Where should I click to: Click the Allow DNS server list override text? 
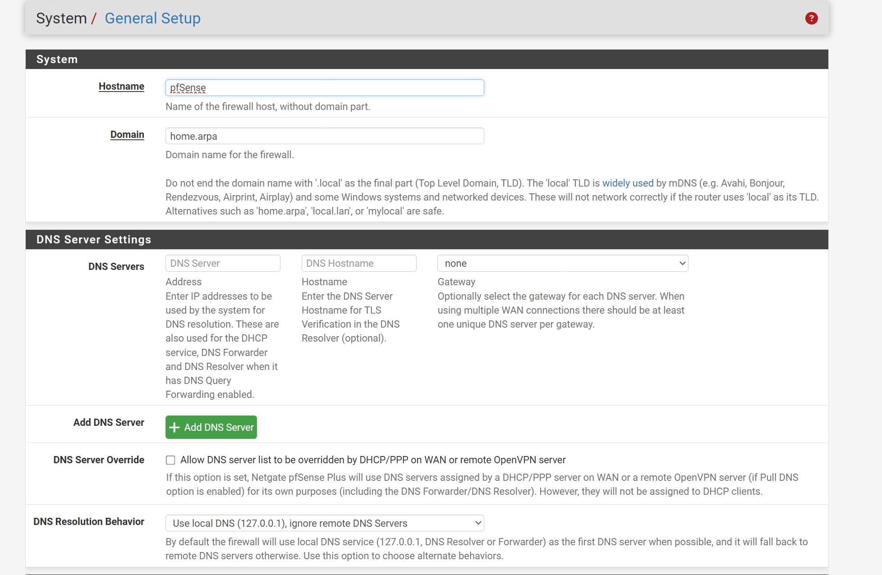[x=372, y=460]
